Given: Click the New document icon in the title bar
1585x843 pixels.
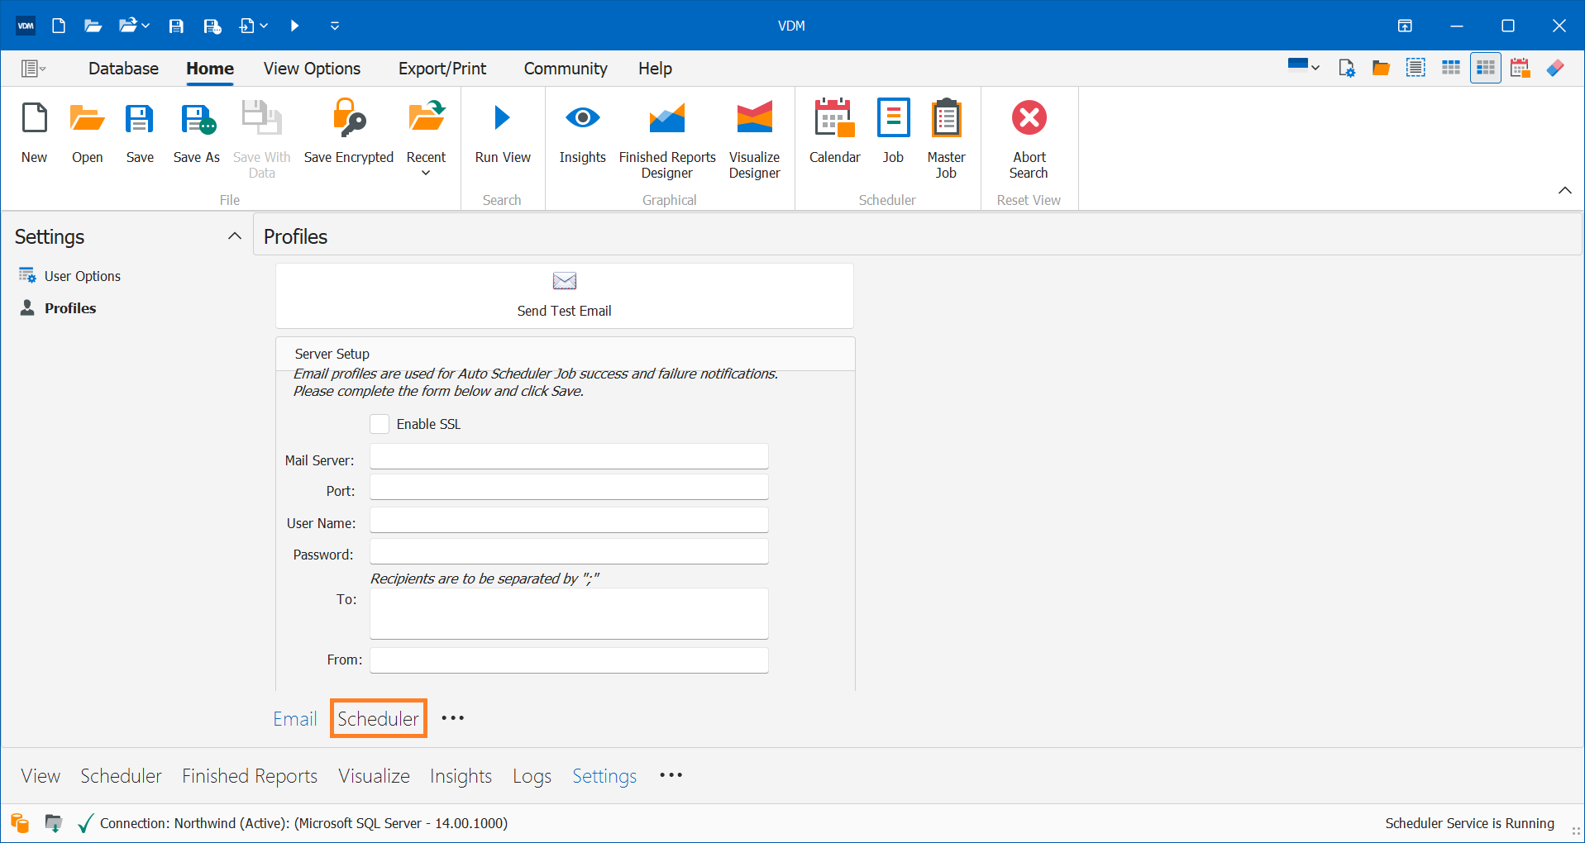Looking at the screenshot, I should point(59,26).
